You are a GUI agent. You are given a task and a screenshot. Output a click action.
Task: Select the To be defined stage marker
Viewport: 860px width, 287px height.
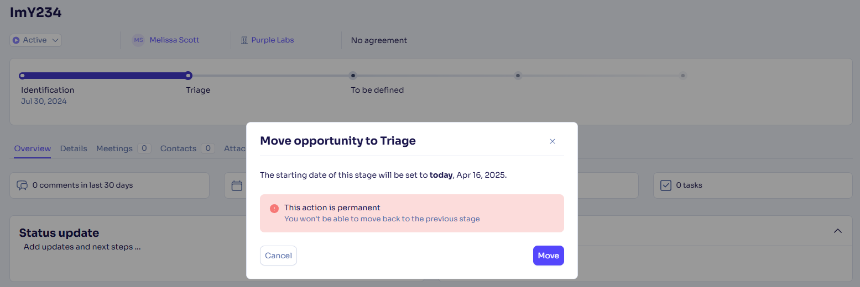click(x=353, y=76)
